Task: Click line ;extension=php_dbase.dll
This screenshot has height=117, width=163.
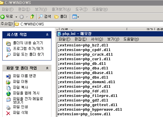Action: 85,73
